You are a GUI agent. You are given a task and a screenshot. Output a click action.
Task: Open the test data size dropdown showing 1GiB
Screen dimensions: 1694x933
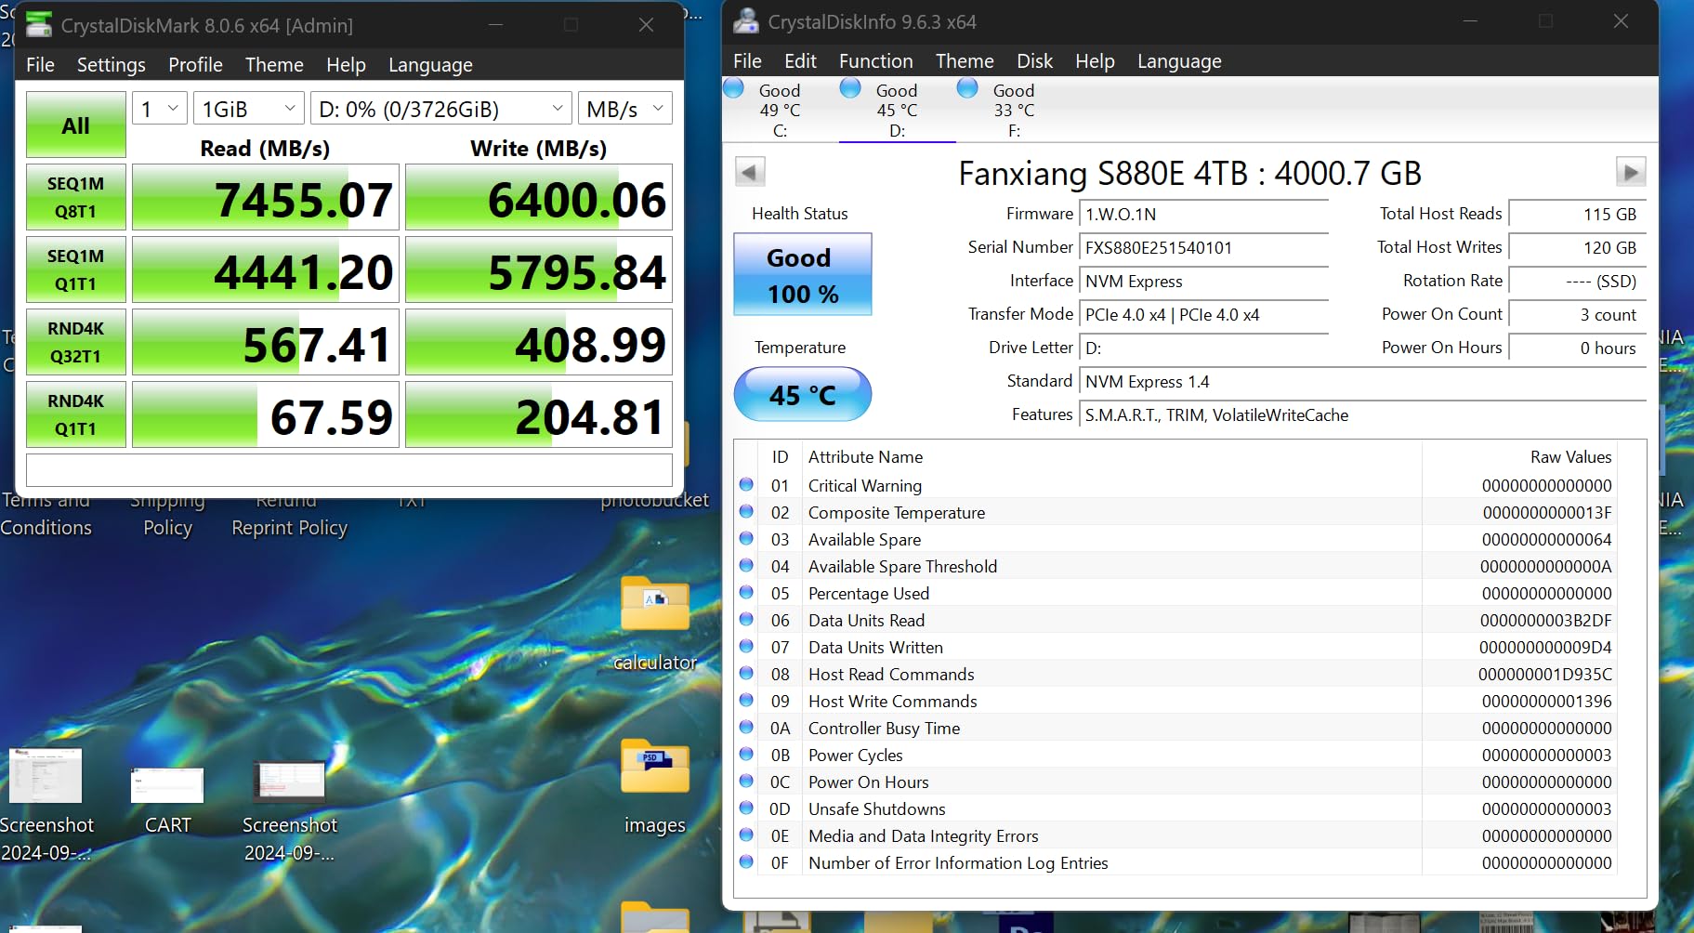click(x=246, y=108)
